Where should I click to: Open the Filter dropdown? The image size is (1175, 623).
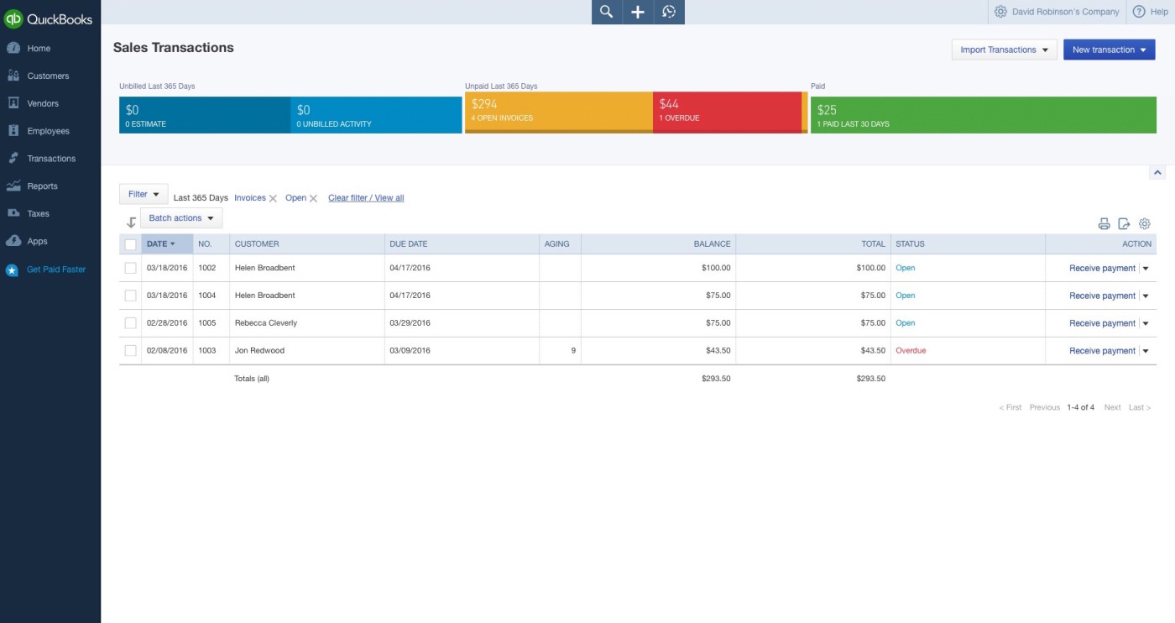144,194
